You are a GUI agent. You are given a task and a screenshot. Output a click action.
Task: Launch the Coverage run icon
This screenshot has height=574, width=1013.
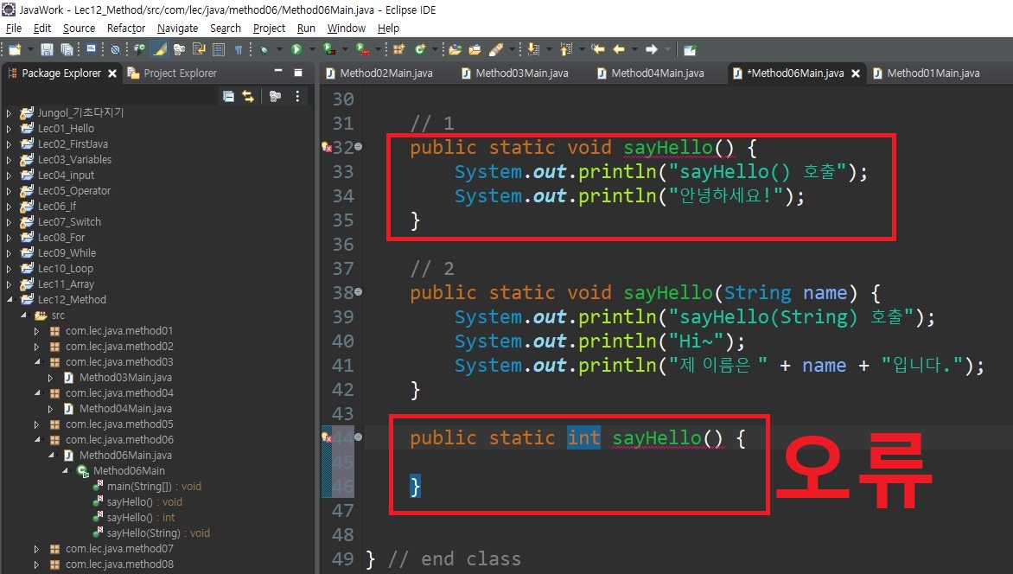tap(328, 50)
